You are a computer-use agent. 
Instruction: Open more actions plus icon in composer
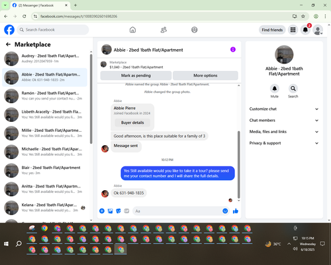click(x=102, y=211)
